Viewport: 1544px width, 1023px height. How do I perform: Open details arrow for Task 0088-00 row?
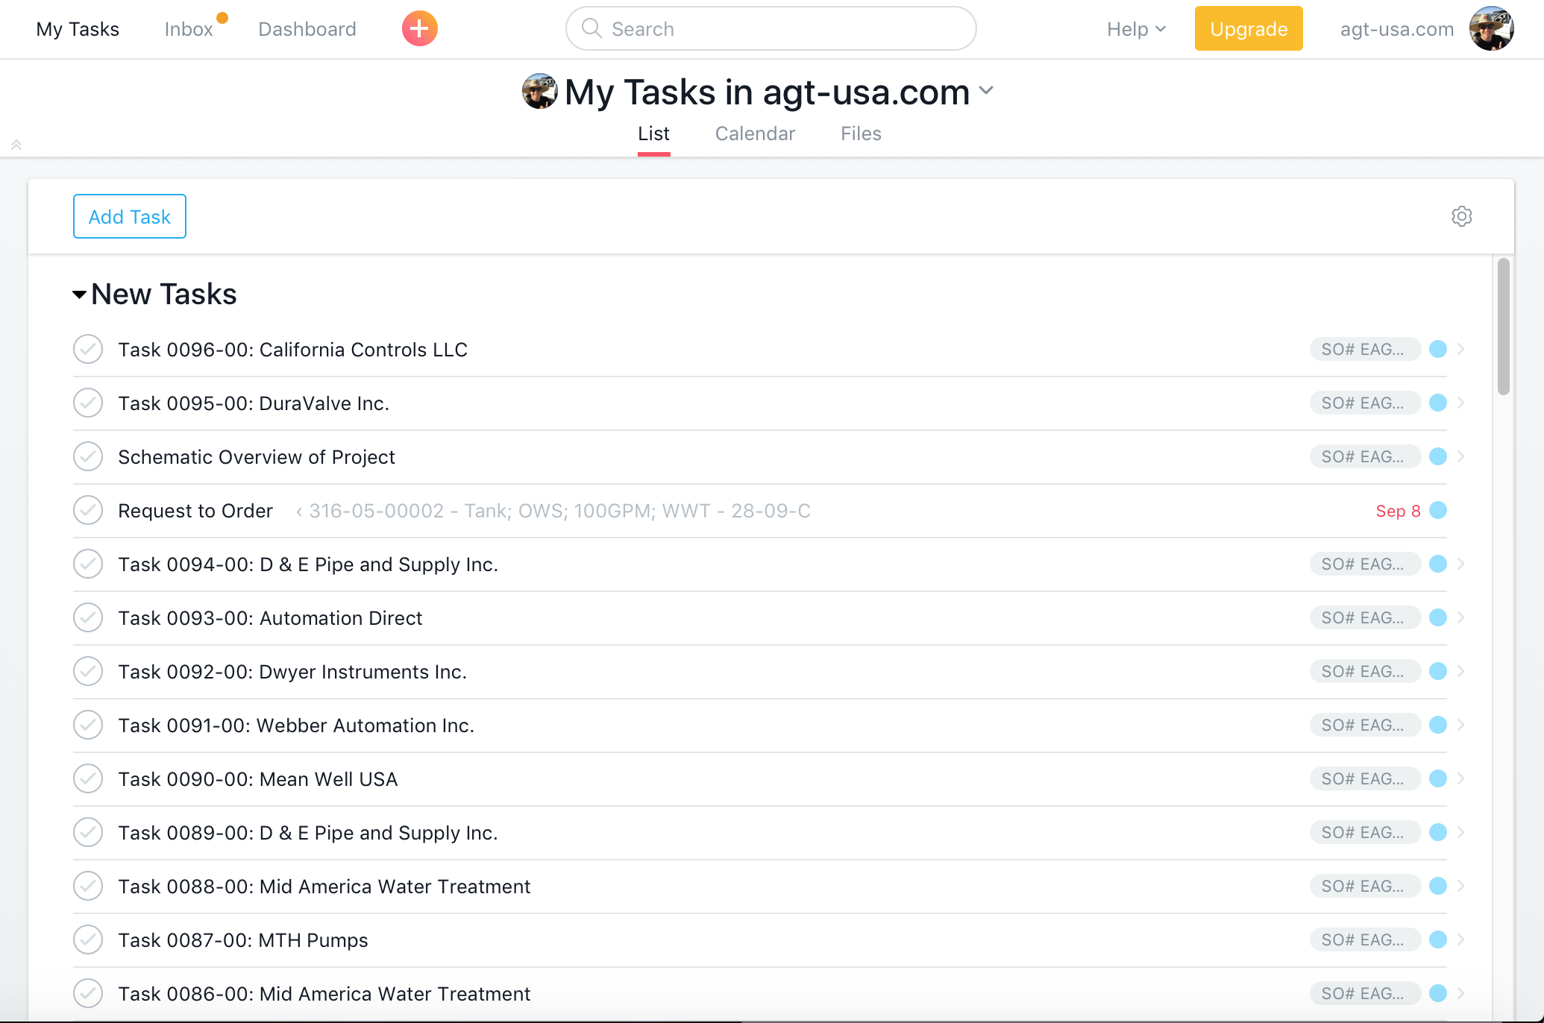tap(1460, 886)
